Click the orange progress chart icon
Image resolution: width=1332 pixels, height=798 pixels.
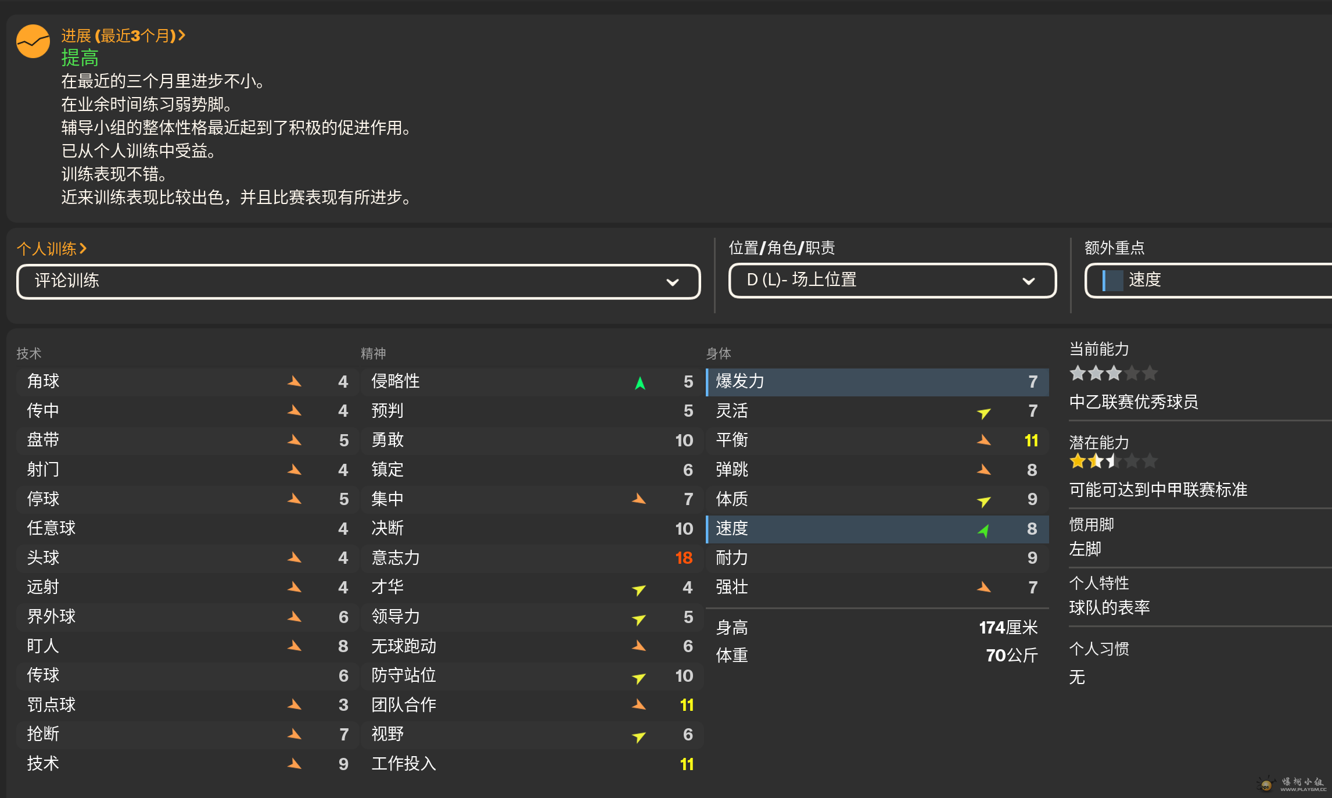point(33,41)
